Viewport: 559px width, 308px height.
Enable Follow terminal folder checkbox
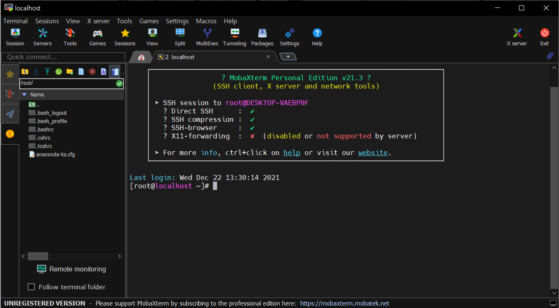pyautogui.click(x=31, y=287)
